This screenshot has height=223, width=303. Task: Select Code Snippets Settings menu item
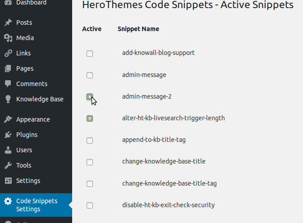pos(36,205)
